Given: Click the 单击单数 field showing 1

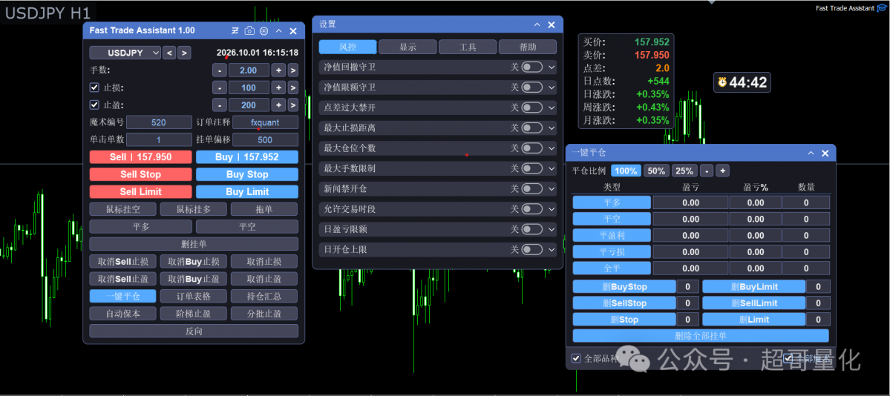Looking at the screenshot, I should (x=159, y=140).
